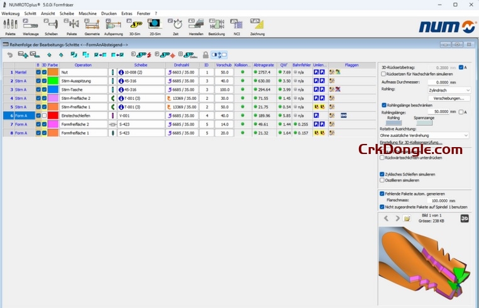The width and height of the screenshot is (479, 308).
Task: Click ISO flag icon in Einstechschleifen row
Action: tap(344, 116)
